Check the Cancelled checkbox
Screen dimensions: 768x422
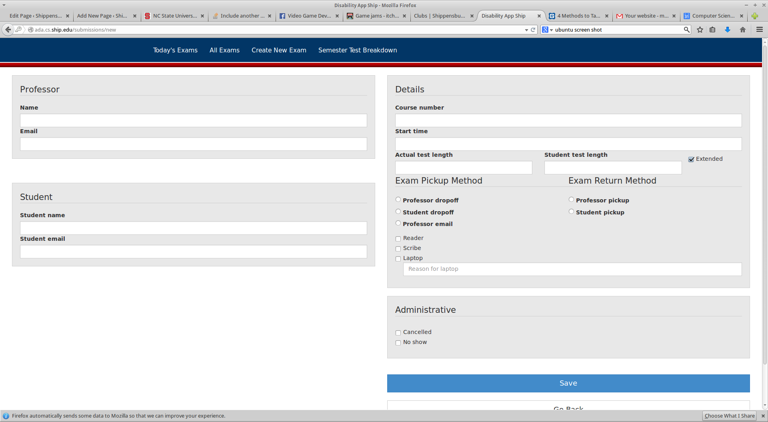[398, 333]
